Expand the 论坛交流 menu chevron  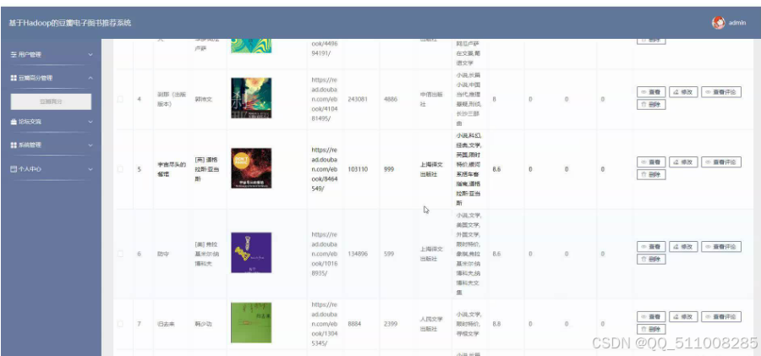(90, 122)
